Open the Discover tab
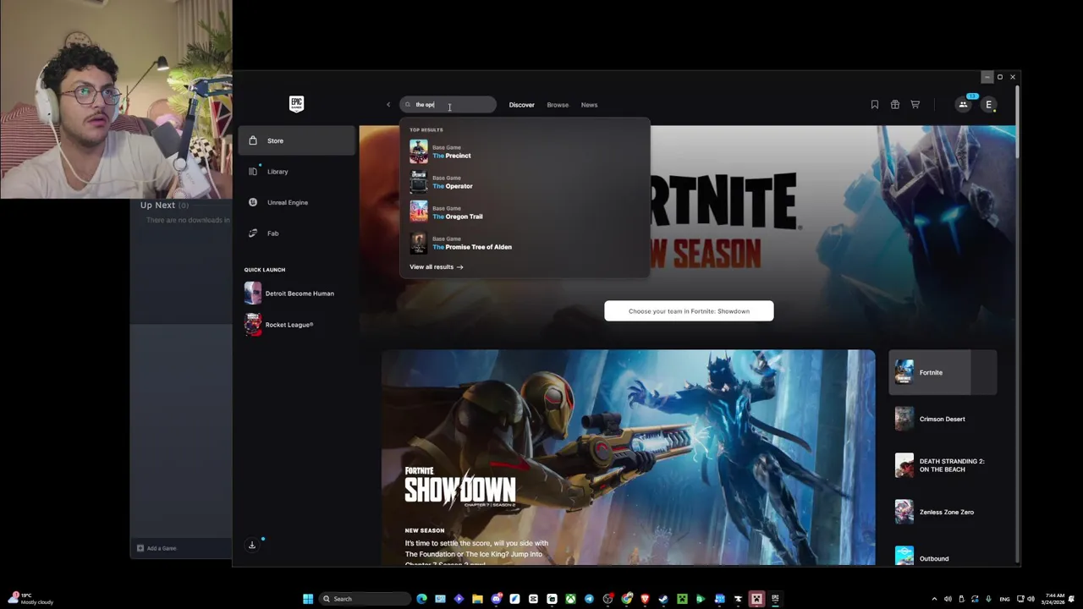 (x=521, y=105)
